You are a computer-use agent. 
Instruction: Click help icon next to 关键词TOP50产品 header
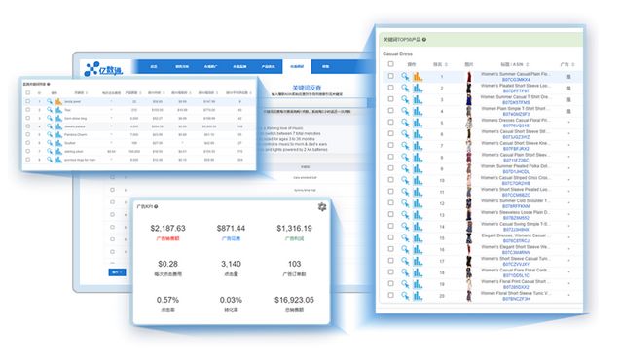point(424,40)
